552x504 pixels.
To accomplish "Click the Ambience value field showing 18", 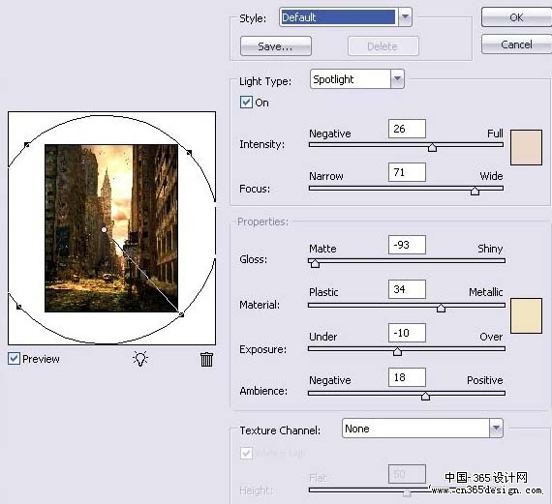I will pos(407,377).
